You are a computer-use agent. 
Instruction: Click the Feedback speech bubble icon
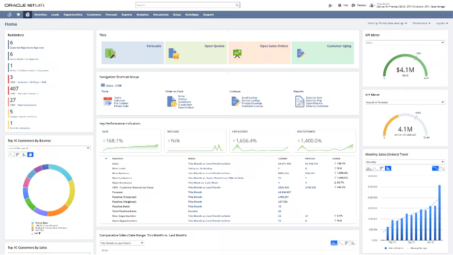352,5
